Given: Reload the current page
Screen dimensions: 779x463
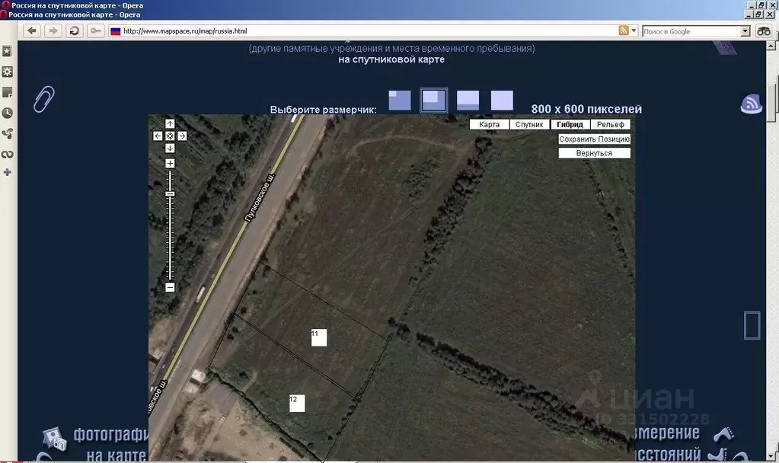Looking at the screenshot, I should pyautogui.click(x=74, y=30).
